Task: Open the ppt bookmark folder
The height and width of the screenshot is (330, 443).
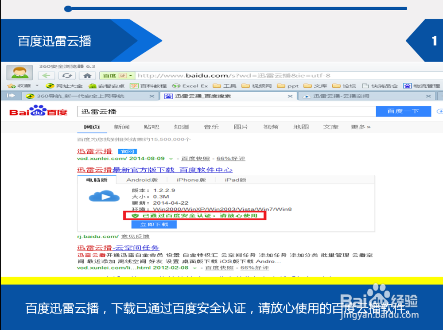Action: point(288,86)
